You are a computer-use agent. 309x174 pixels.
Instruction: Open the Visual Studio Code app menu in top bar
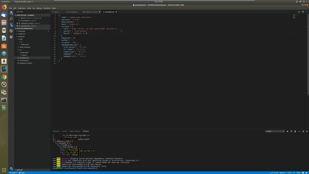23,1
